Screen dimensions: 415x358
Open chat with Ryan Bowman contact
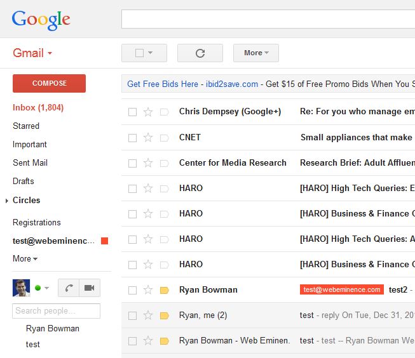pos(53,328)
